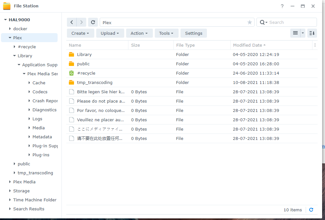
Task: Select Diagnostics folder in tree
Action: (44, 110)
